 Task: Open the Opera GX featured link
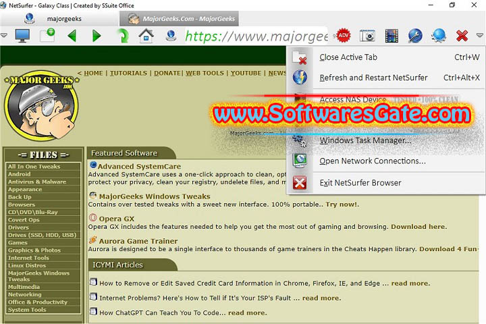pos(117,219)
